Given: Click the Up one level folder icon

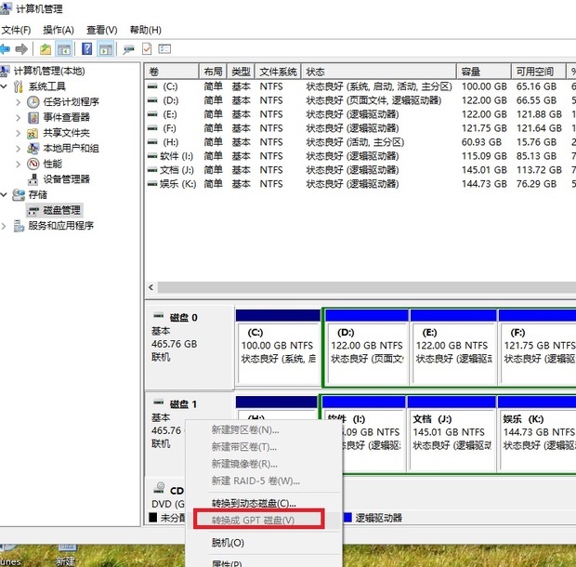Looking at the screenshot, I should (46, 49).
